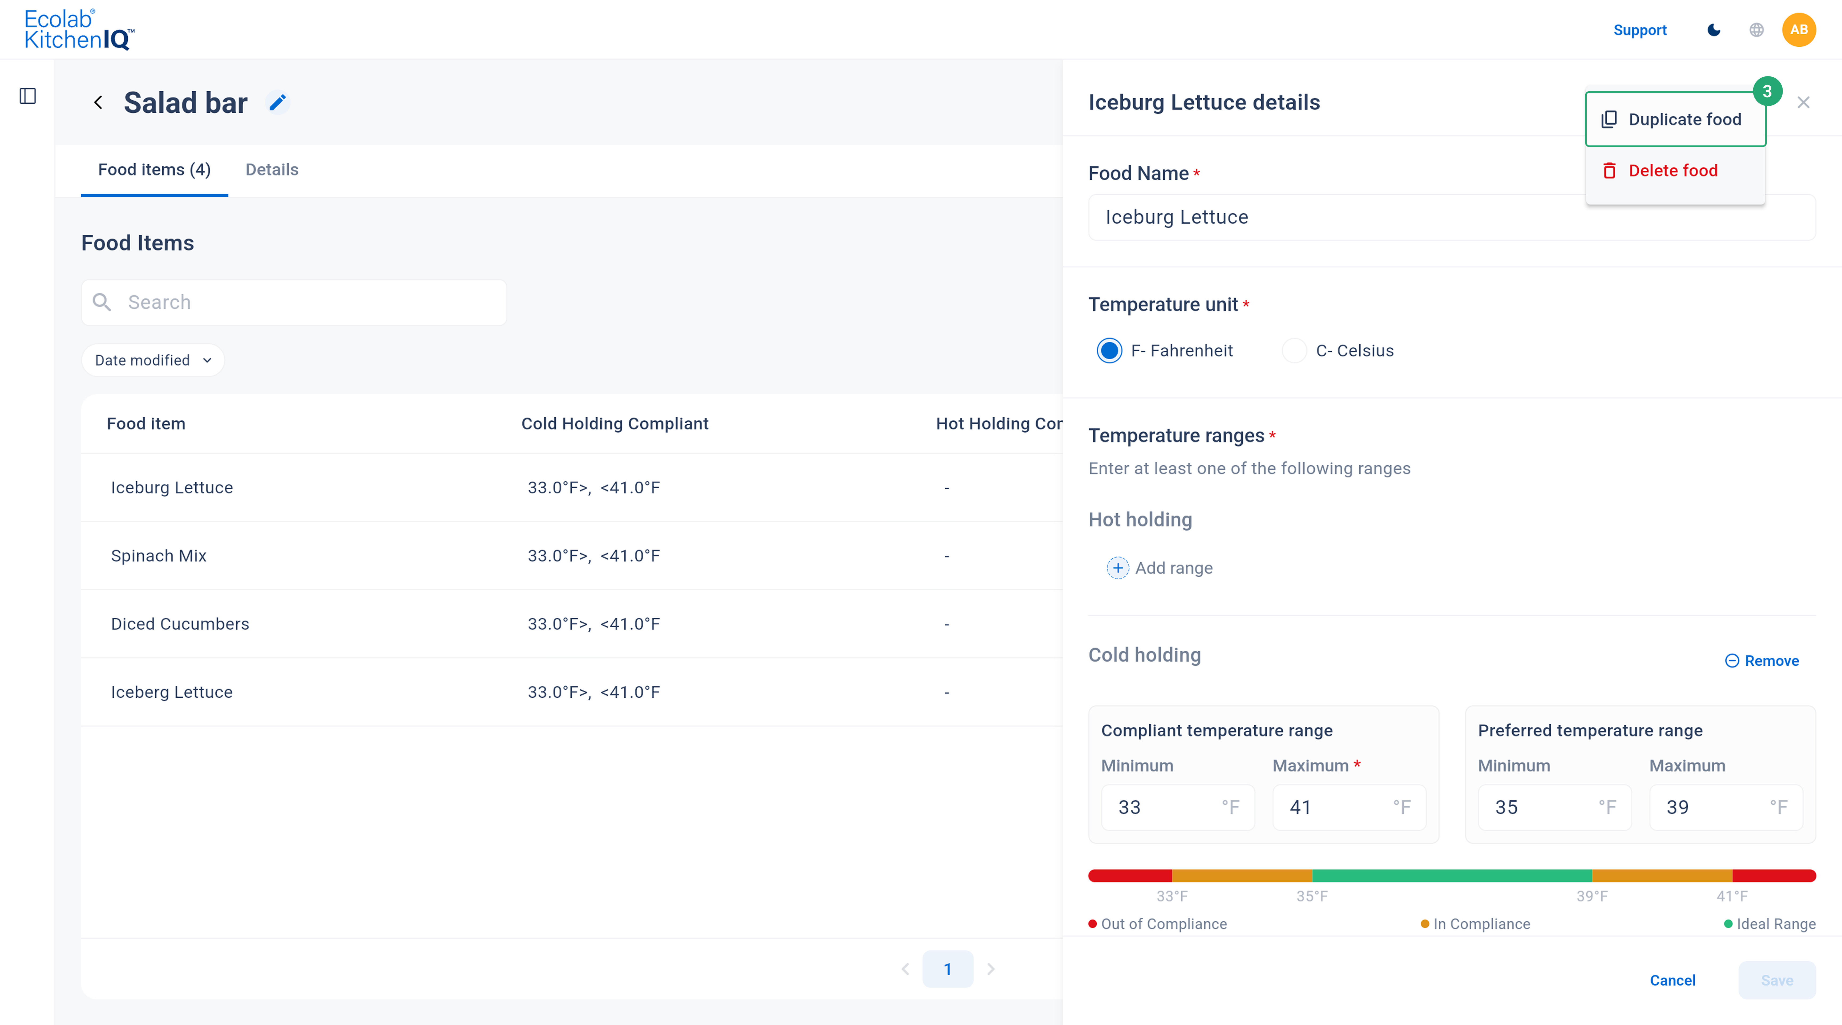
Task: Click the food items Search field
Action: click(294, 302)
